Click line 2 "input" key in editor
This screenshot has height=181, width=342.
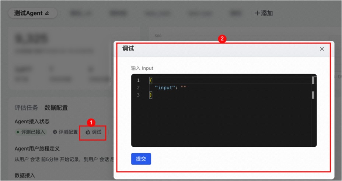pos(165,88)
